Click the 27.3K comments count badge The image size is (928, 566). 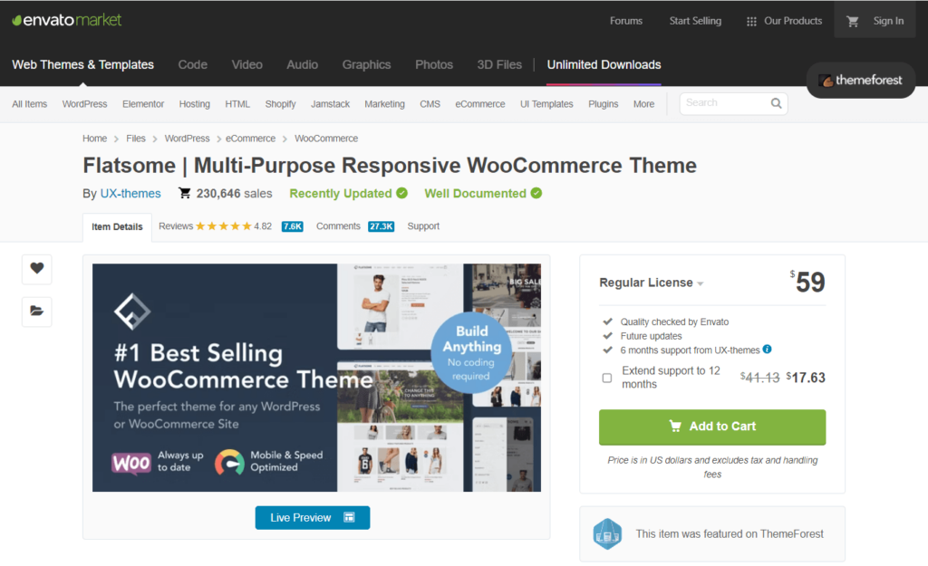point(381,226)
